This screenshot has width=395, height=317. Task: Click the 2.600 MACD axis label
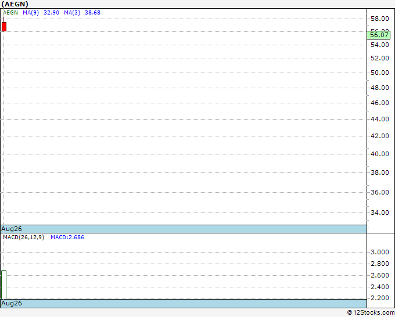(380, 275)
